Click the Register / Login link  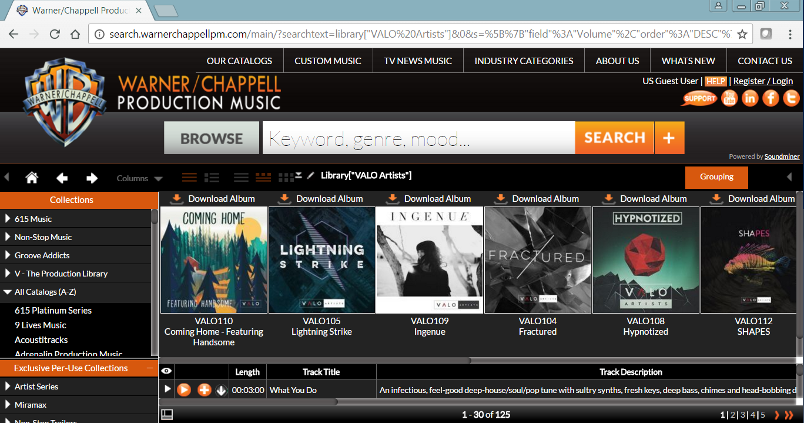[763, 81]
